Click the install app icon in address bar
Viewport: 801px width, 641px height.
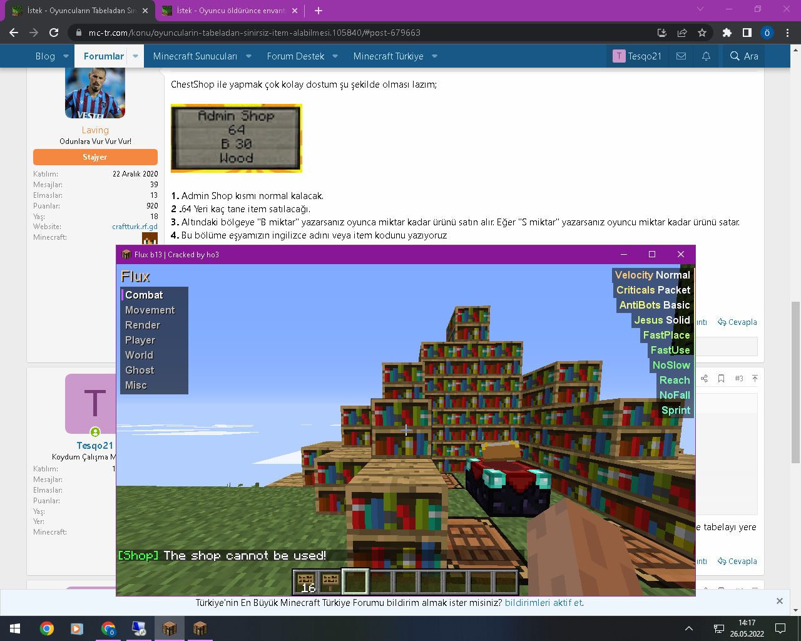tap(662, 33)
